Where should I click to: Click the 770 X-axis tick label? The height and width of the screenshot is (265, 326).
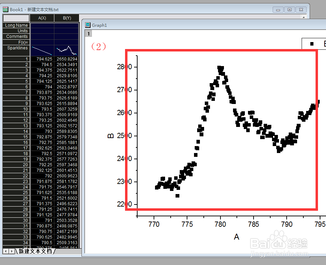tap(154, 224)
